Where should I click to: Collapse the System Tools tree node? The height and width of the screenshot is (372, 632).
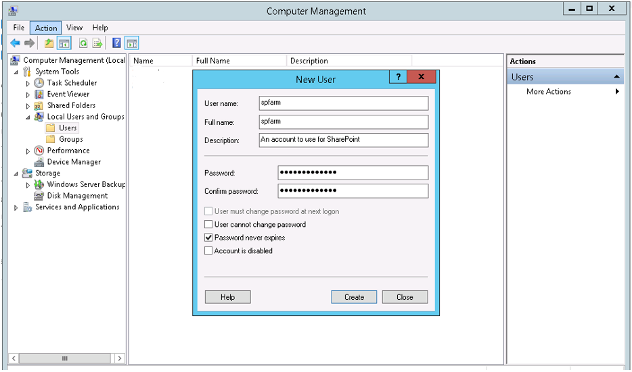[16, 72]
